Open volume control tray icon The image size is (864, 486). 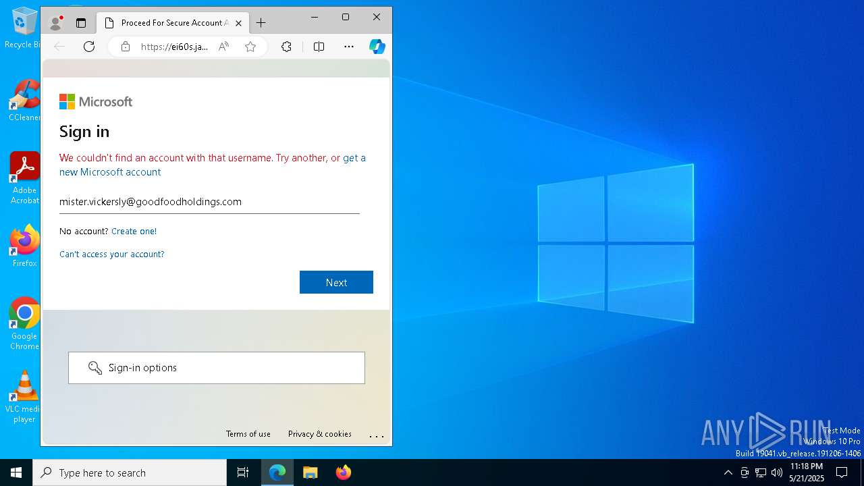pos(777,473)
